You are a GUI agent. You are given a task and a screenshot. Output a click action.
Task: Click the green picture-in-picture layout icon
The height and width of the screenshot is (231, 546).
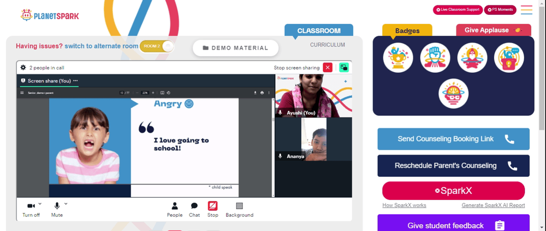343,68
